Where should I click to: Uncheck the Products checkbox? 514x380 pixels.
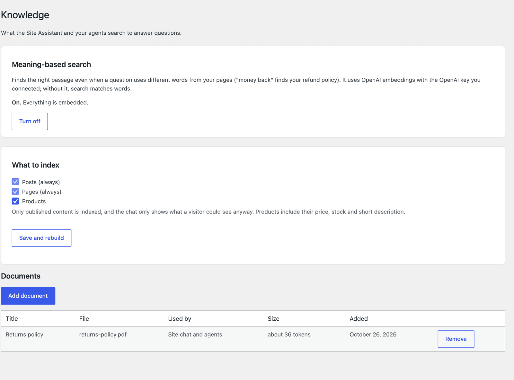point(15,201)
